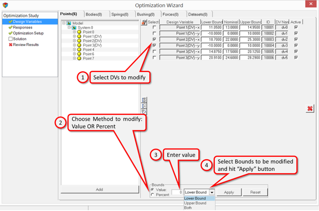This screenshot has width=319, height=211.
Task: Toggle Active checkbox for dv3
Action: [296, 45]
